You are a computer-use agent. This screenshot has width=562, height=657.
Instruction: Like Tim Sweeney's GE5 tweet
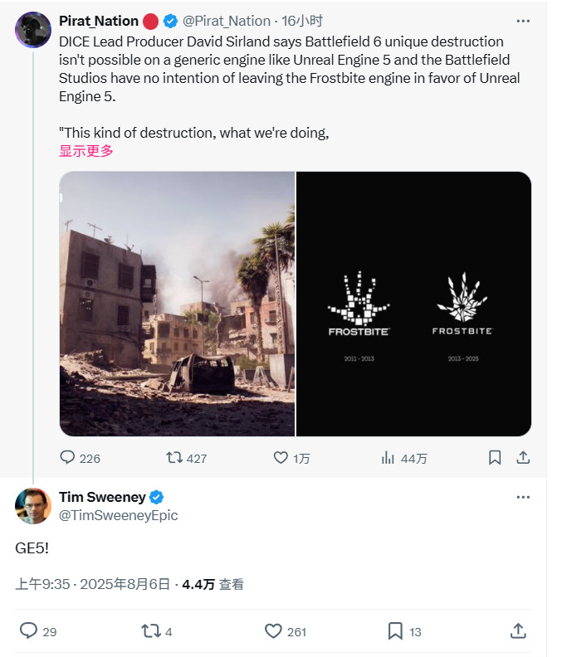(x=273, y=631)
